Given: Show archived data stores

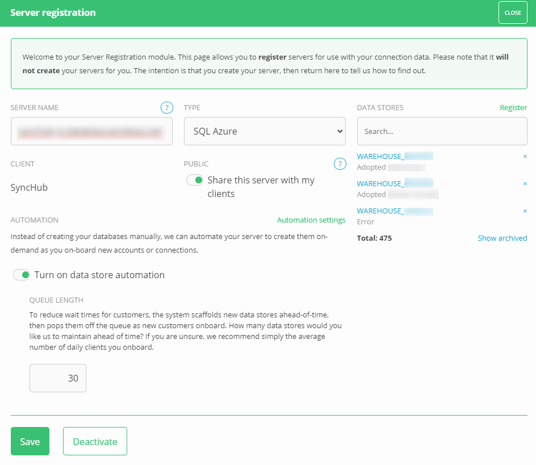Looking at the screenshot, I should (502, 238).
